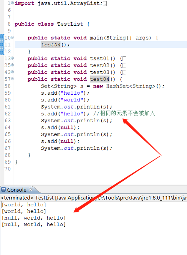Expand the folded import statements

tap(12, 3)
